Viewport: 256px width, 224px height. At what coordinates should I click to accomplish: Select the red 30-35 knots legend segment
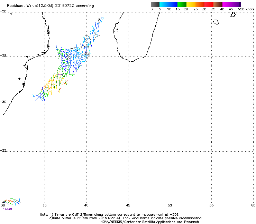click(x=209, y=4)
